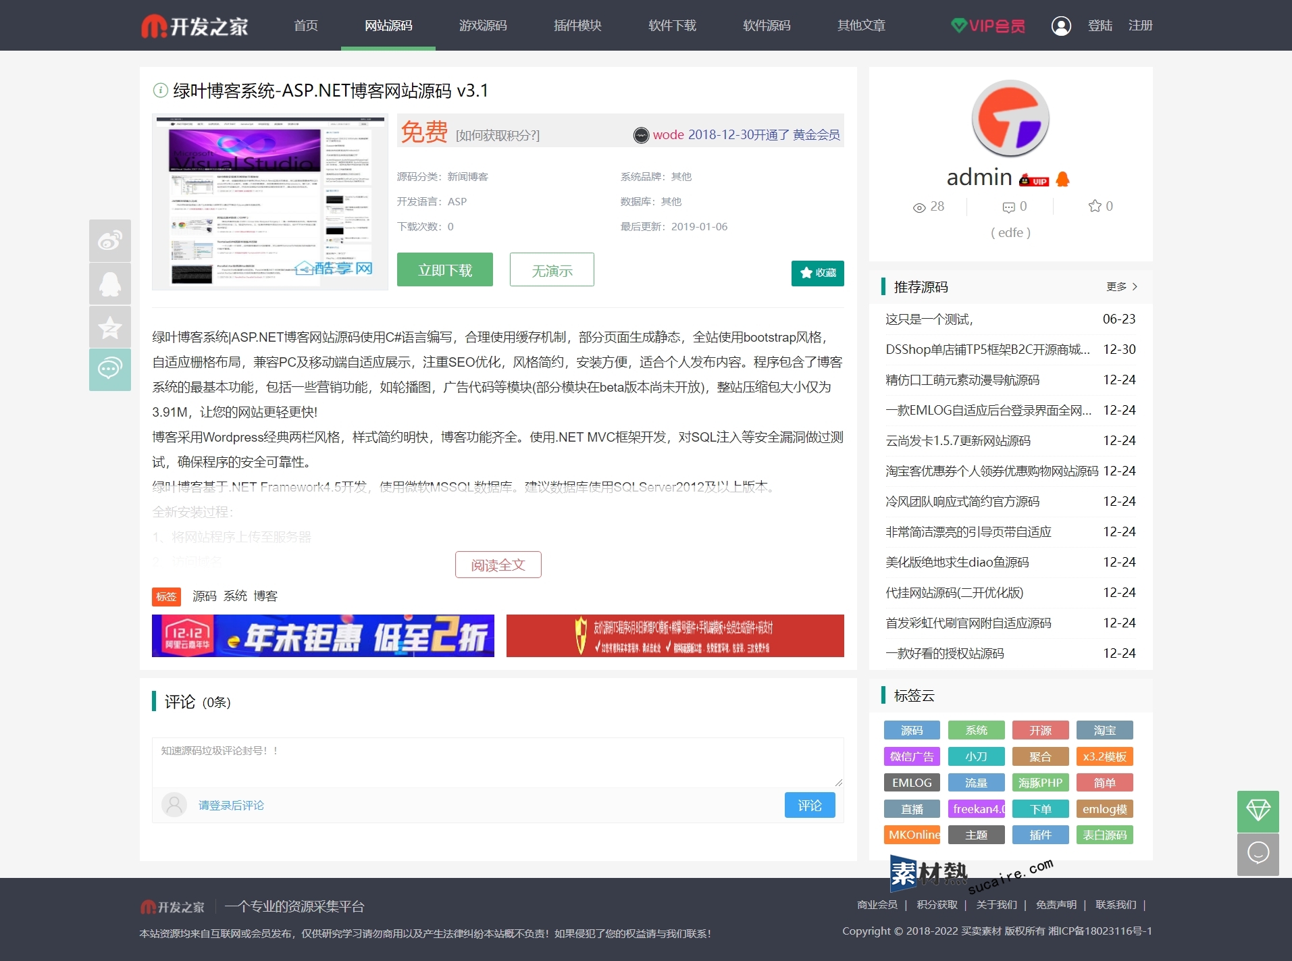The height and width of the screenshot is (961, 1292).
Task: Share to Qzone star icon
Action: coord(110,327)
